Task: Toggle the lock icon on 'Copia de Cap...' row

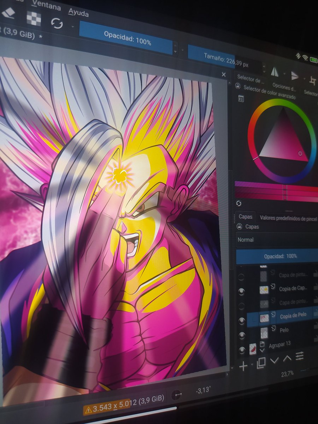Action: [315, 287]
